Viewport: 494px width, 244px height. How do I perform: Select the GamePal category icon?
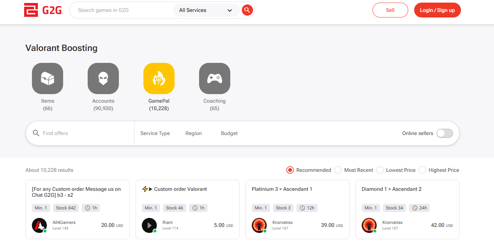click(x=159, y=78)
